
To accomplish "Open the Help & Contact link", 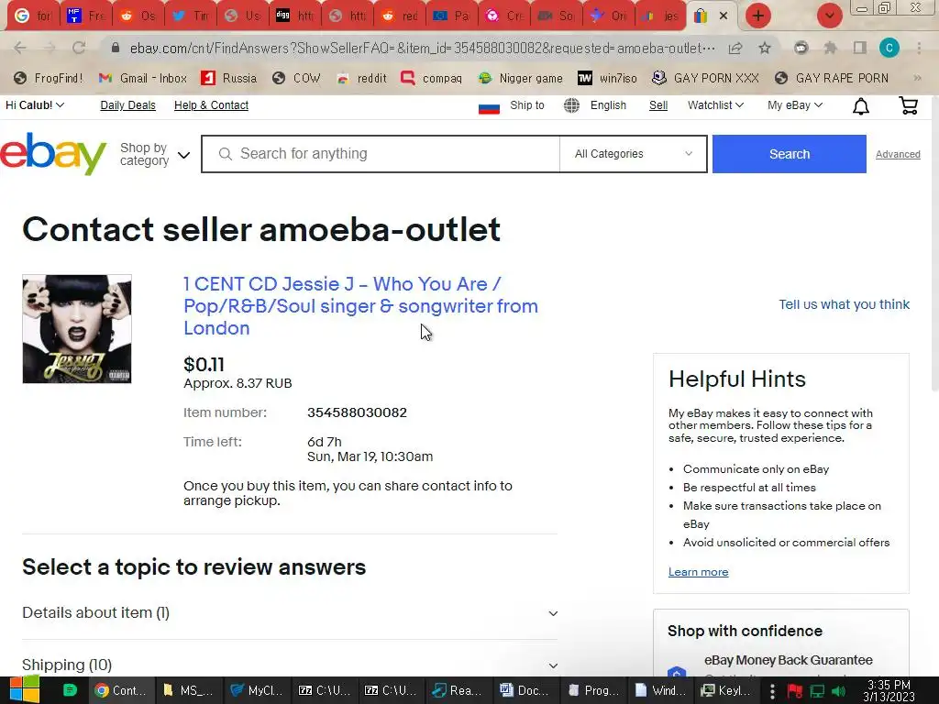I will tap(211, 105).
